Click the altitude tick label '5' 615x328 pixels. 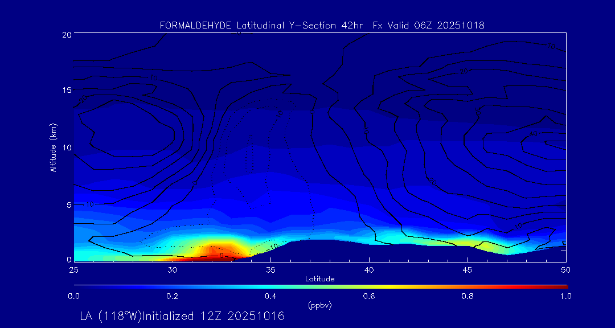[x=68, y=204]
